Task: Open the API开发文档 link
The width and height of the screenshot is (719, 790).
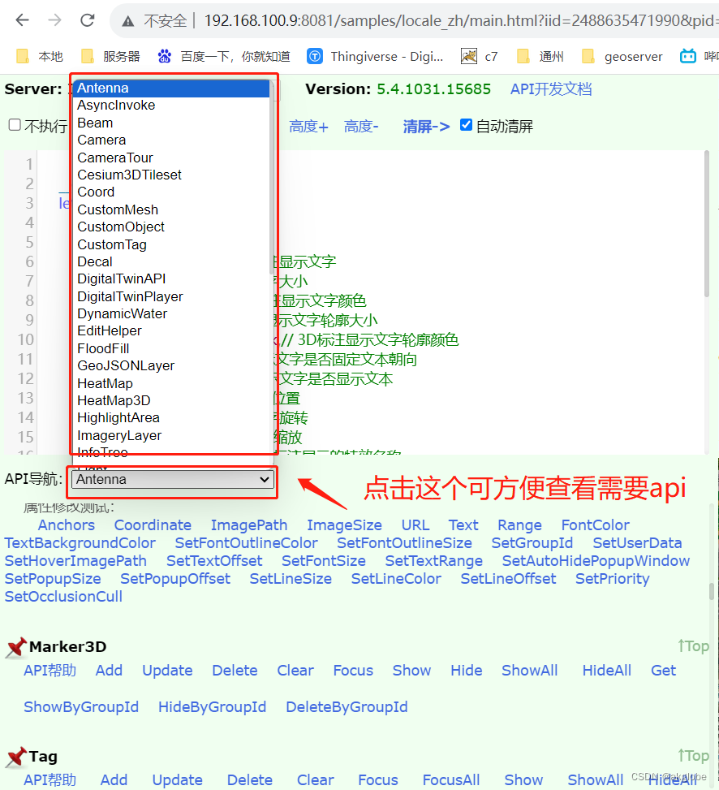Action: coord(551,88)
